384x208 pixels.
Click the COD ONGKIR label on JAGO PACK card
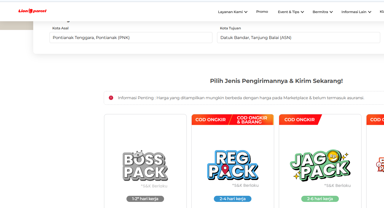tap(300, 120)
